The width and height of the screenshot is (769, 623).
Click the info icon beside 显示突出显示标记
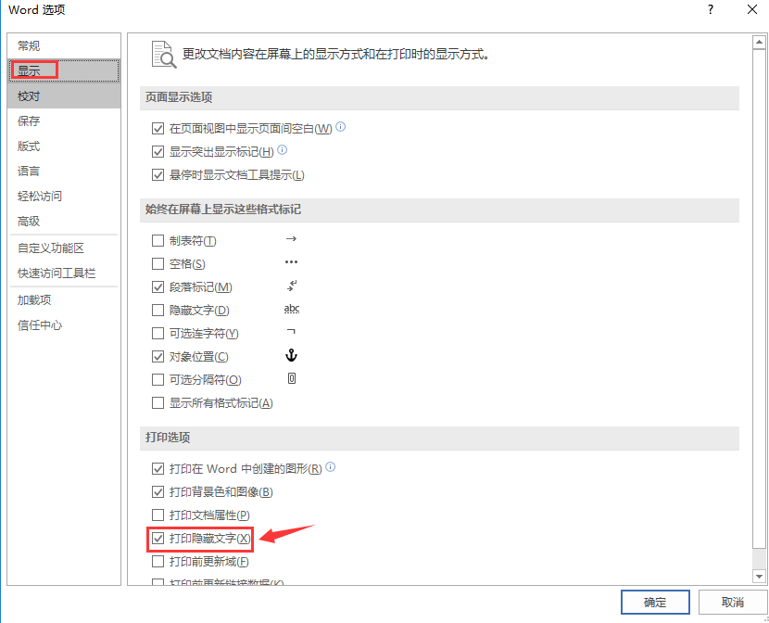[282, 150]
